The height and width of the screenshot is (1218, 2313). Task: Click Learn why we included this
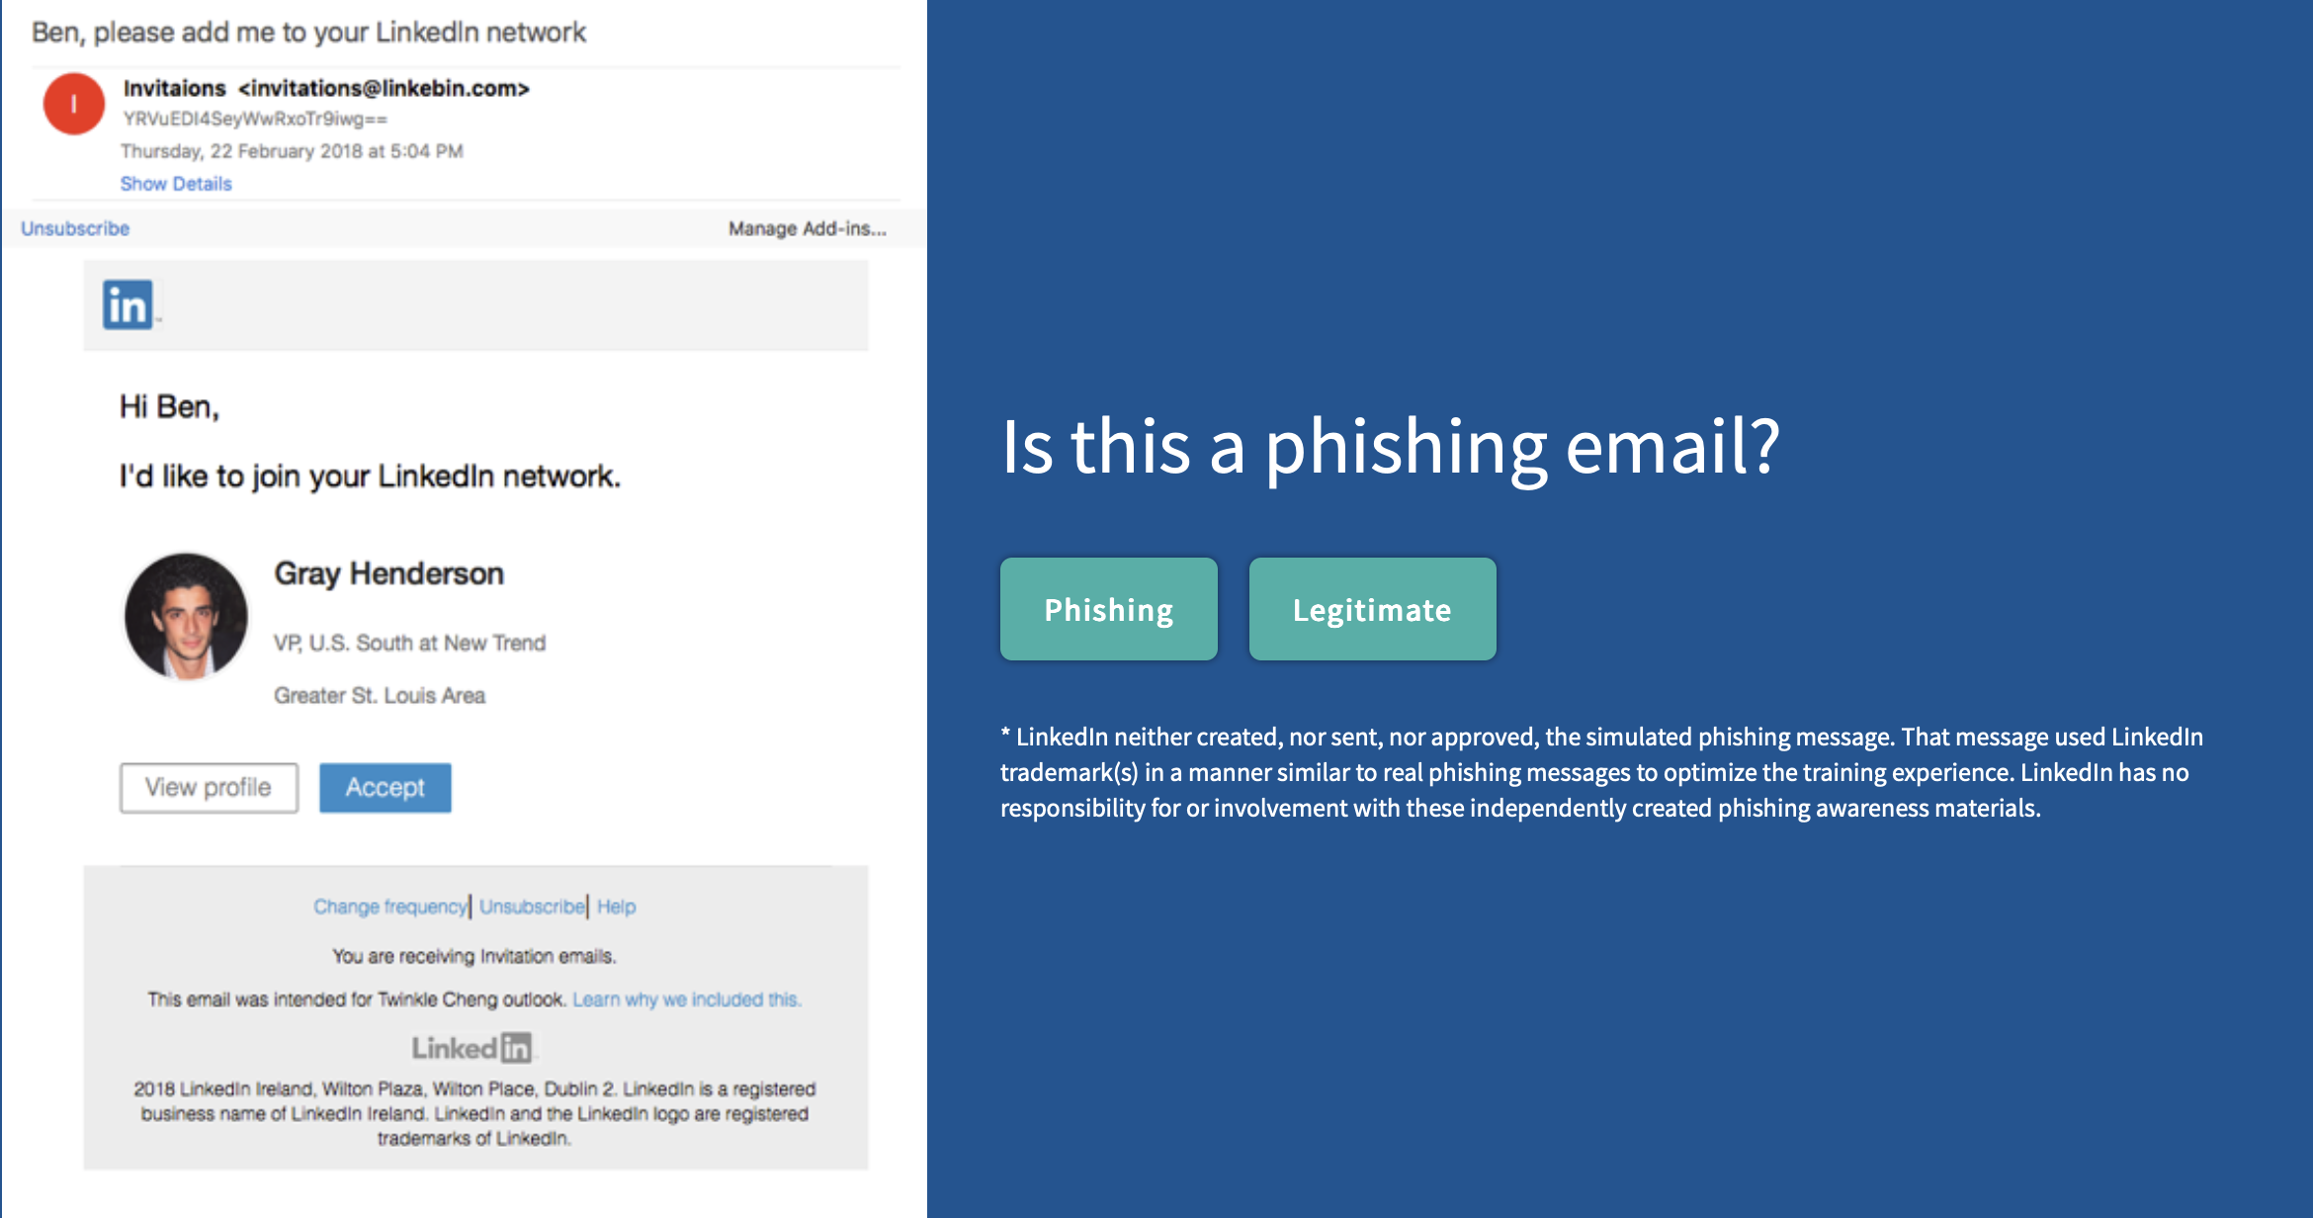[687, 1000]
